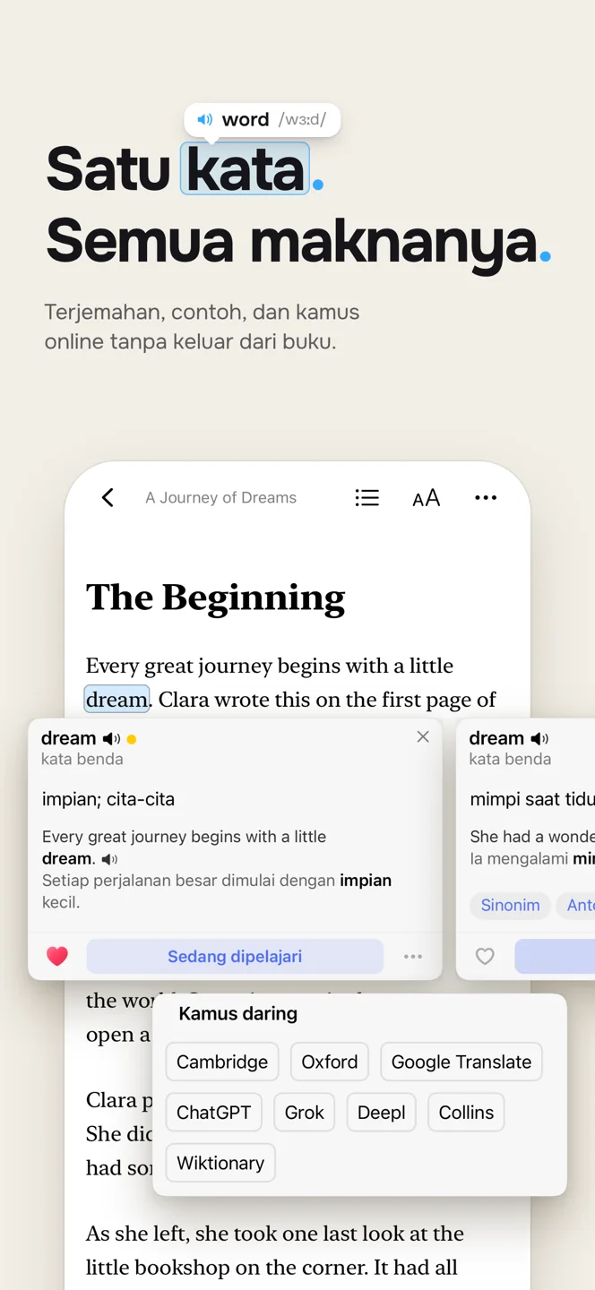This screenshot has width=595, height=1290.
Task: Open reader three-dot menu in header
Action: tap(486, 498)
